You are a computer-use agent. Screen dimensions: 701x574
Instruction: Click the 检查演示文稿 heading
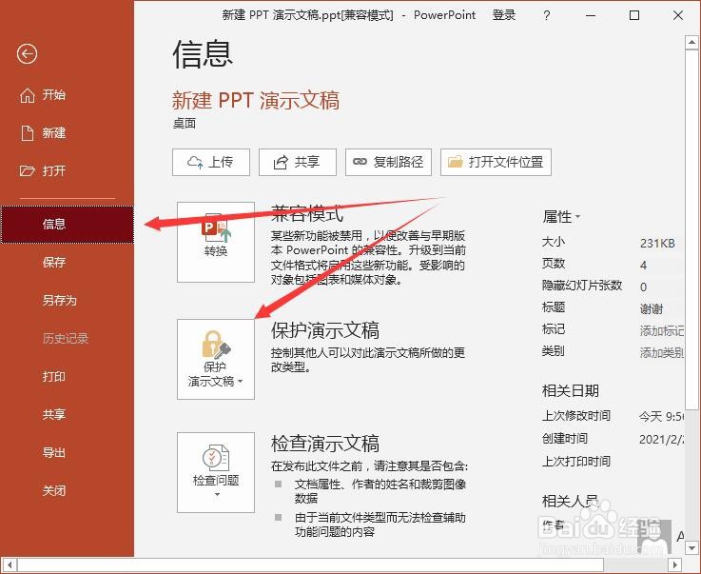pyautogui.click(x=325, y=444)
